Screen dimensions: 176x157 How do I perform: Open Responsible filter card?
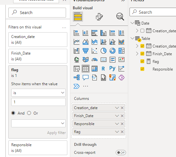click(x=38, y=148)
